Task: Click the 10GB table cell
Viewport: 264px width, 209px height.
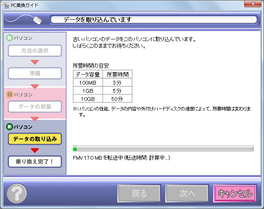Action: click(x=88, y=99)
